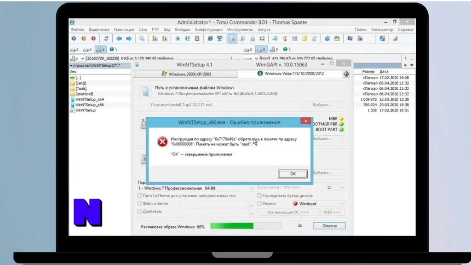The width and height of the screenshot is (471, 265).
Task: Open the left panel drive dropdown
Action: [x=82, y=58]
